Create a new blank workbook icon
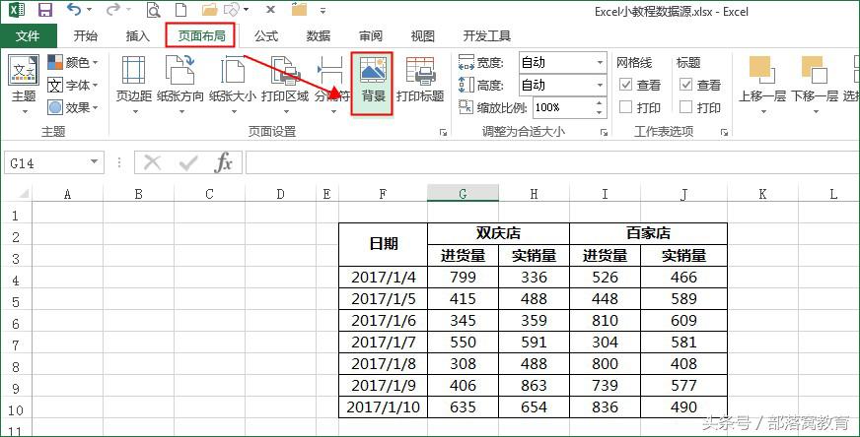Viewport: 860px width, 437px height. point(179,10)
